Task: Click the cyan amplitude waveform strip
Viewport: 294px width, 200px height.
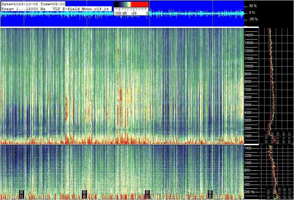Action: click(122, 14)
